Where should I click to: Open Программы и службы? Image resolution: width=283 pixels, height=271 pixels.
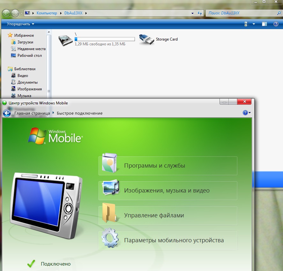tap(168, 166)
